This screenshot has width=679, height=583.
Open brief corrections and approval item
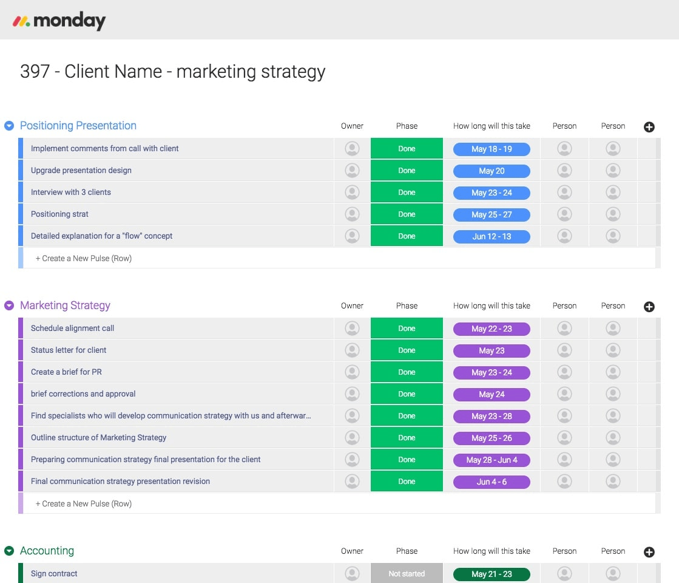83,394
